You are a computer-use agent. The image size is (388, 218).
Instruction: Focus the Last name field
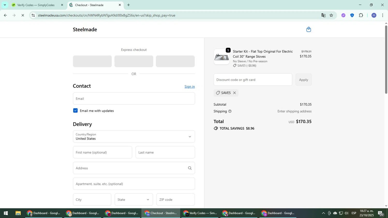point(165,152)
